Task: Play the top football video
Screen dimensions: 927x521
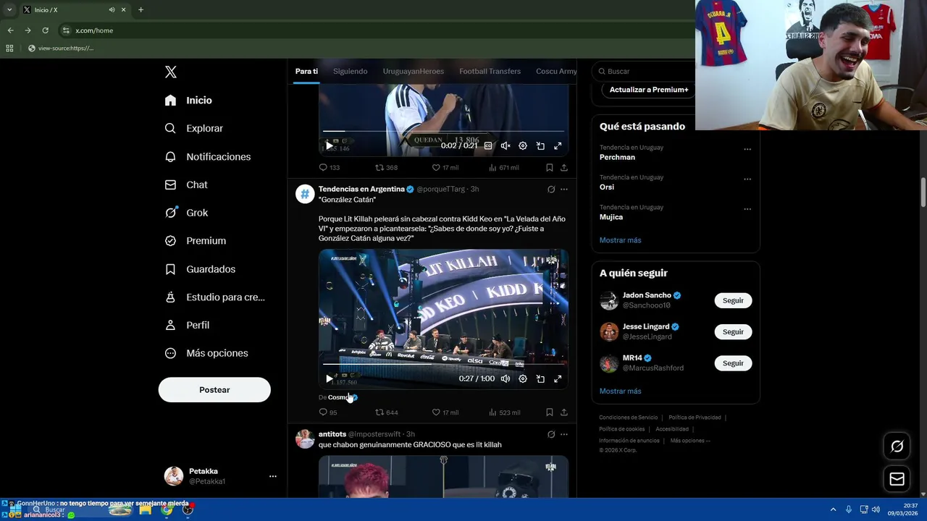Action: click(330, 145)
